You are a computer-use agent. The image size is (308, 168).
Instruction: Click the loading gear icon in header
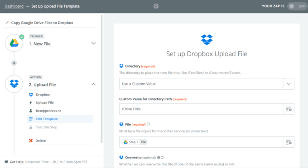[x=156, y=6]
